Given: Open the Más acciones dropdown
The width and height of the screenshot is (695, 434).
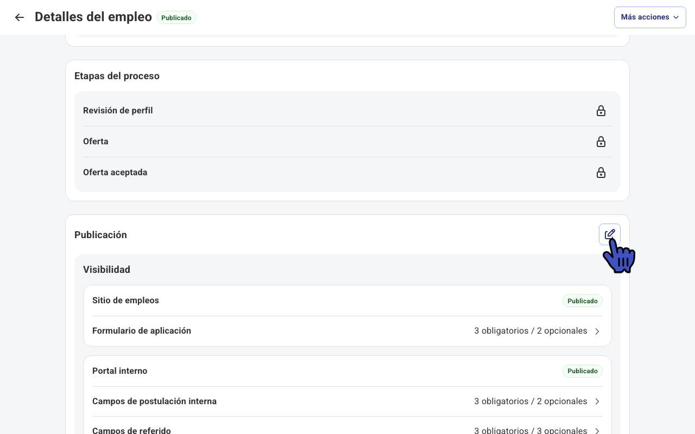Looking at the screenshot, I should pos(650,17).
